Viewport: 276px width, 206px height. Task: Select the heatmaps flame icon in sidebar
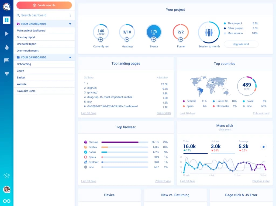click(6, 47)
